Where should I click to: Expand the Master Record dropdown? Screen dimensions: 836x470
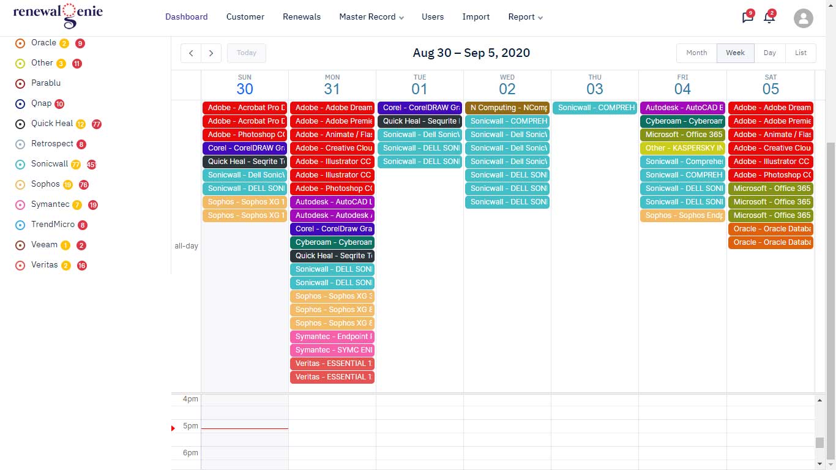tap(371, 17)
